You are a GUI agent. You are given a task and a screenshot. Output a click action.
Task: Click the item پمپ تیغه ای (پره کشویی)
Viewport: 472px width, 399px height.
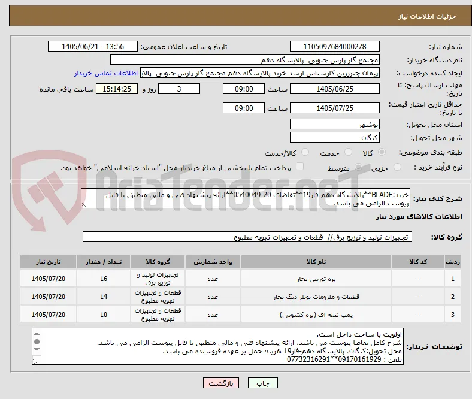pyautogui.click(x=316, y=315)
